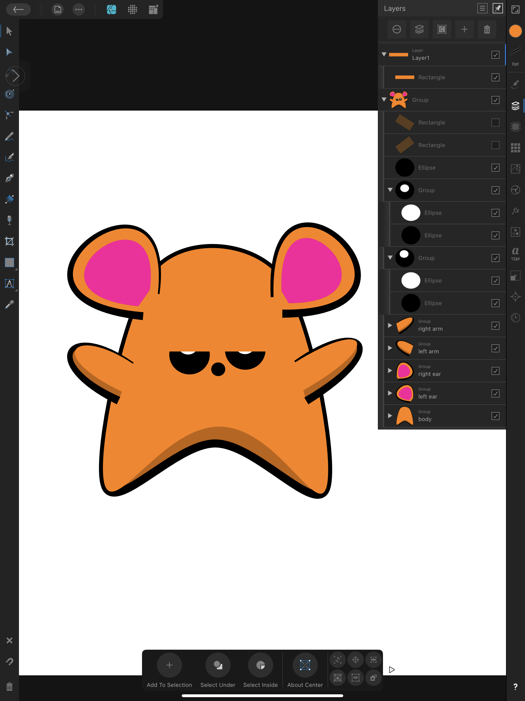Select the Artistic Text tool
This screenshot has width=525, height=701.
9,283
